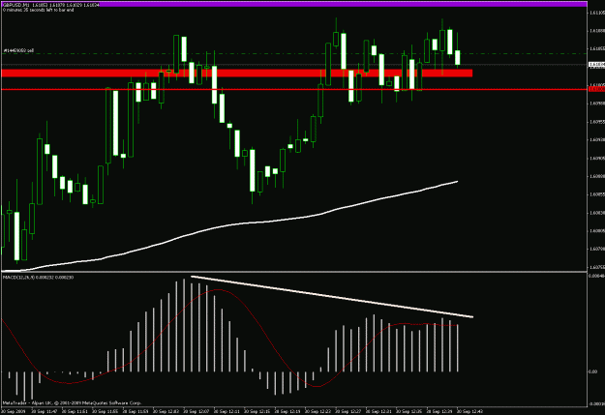Click the white current-price label on scale
Viewport: 605px width, 415px height.
(x=596, y=65)
